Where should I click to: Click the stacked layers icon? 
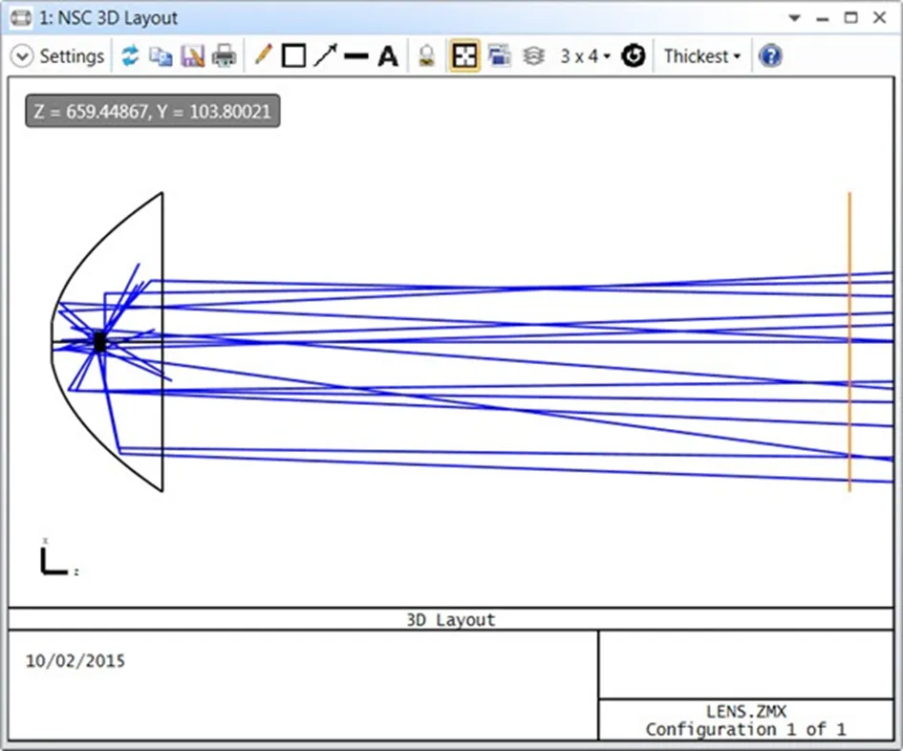pos(534,56)
